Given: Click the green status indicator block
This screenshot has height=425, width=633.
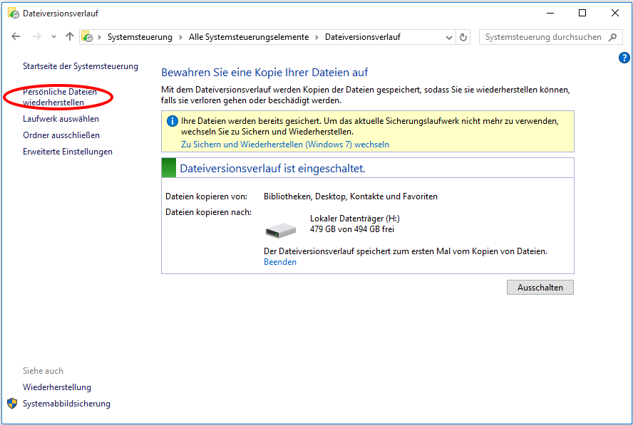Looking at the screenshot, I should pos(169,168).
